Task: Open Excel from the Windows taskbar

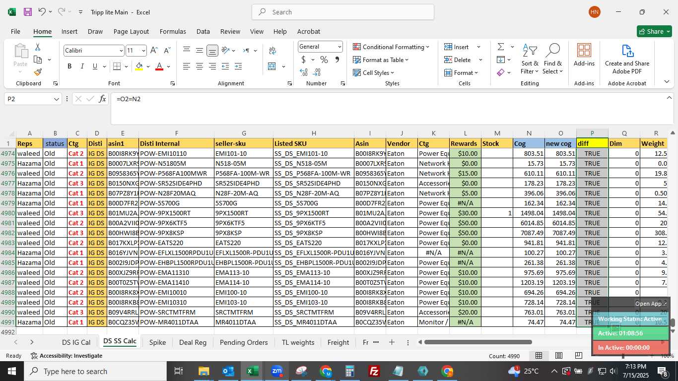Action: pos(253,371)
